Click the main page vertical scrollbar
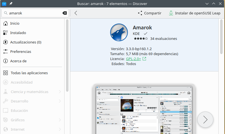Screen dimensions: 225x134 pos(222,37)
